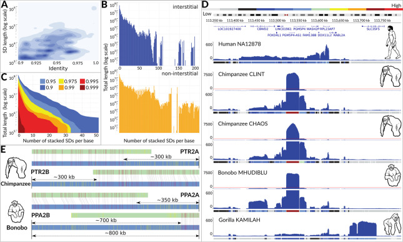Click the CBWD2 gene annotation
This screenshot has height=242, width=403.
pyautogui.click(x=262, y=29)
